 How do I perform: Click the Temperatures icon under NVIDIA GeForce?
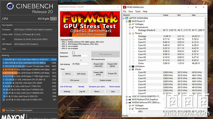[x=133, y=108]
